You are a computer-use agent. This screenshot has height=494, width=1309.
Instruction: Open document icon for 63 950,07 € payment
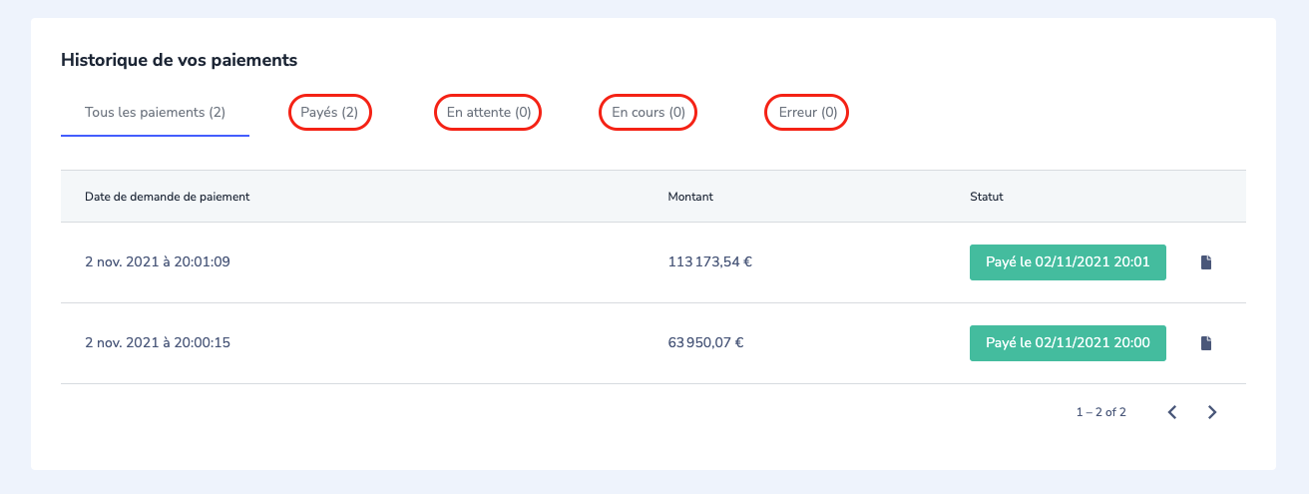pos(1205,343)
